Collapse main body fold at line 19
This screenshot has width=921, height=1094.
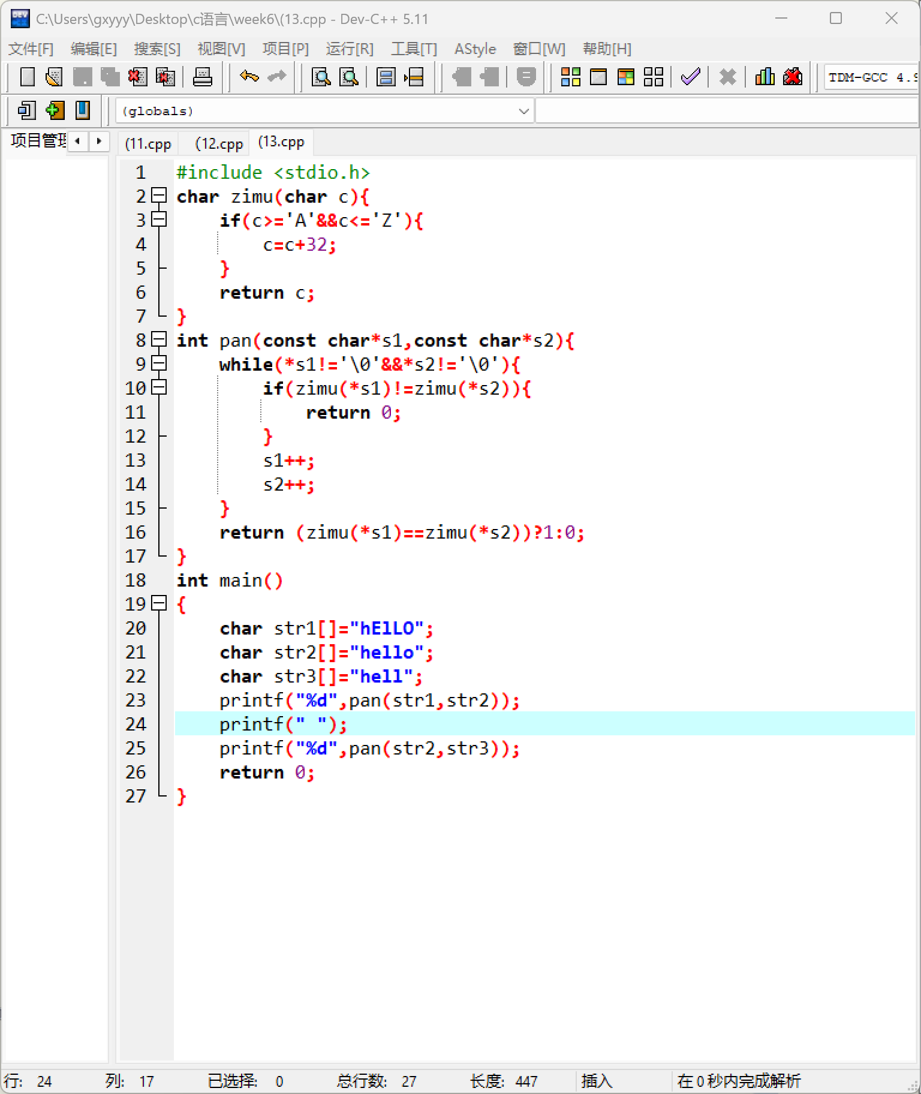click(x=159, y=603)
